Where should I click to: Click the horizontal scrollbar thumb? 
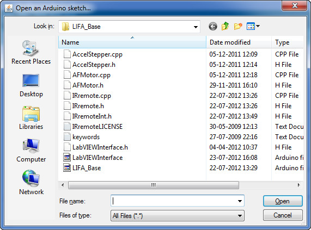click(153, 185)
